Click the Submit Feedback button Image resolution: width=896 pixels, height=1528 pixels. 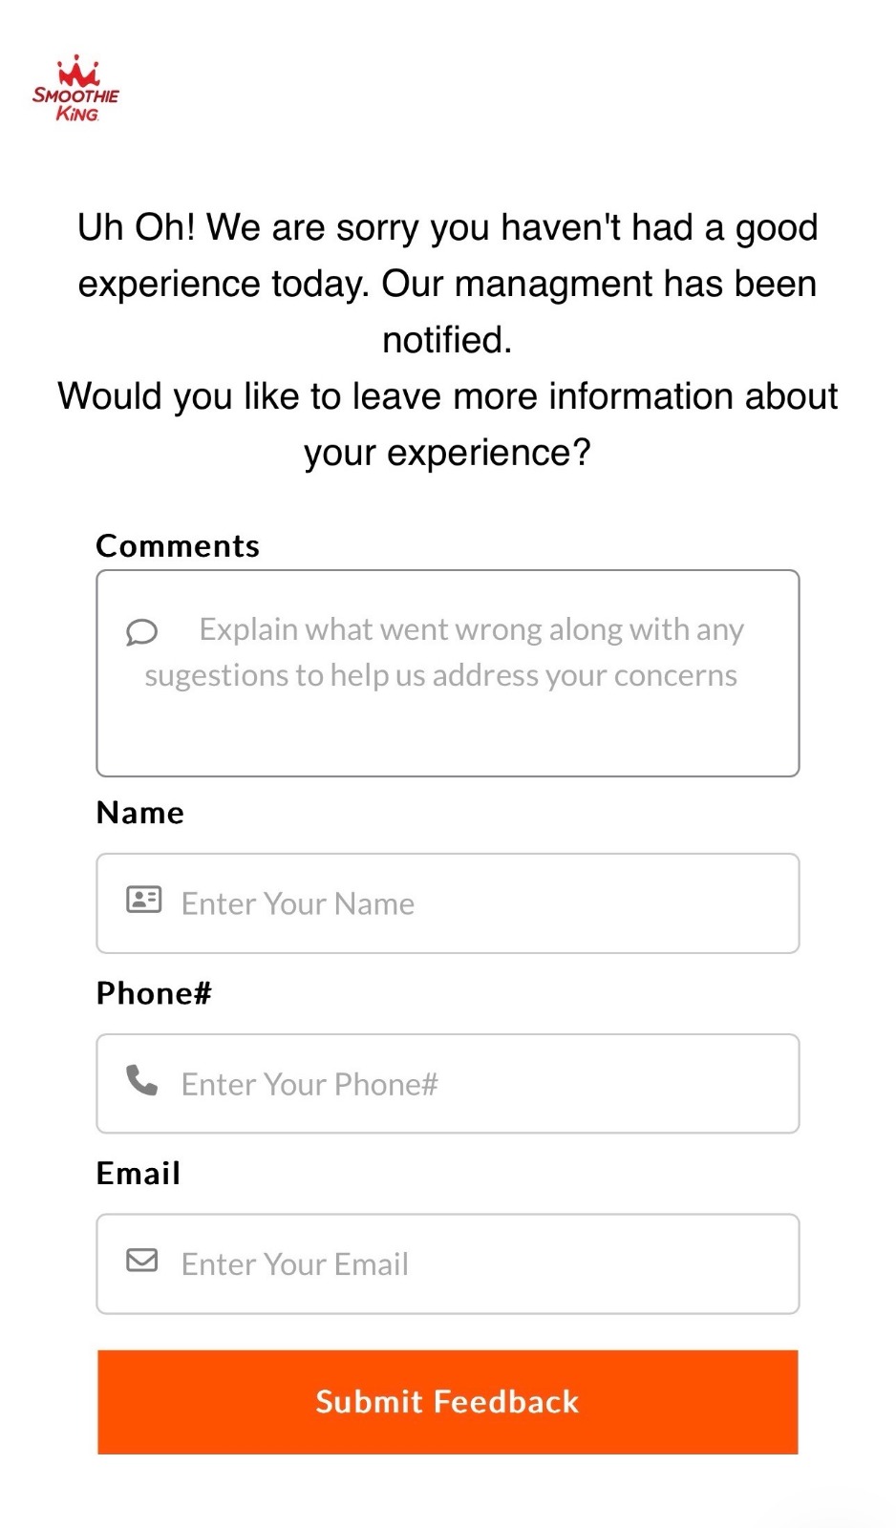(447, 1402)
